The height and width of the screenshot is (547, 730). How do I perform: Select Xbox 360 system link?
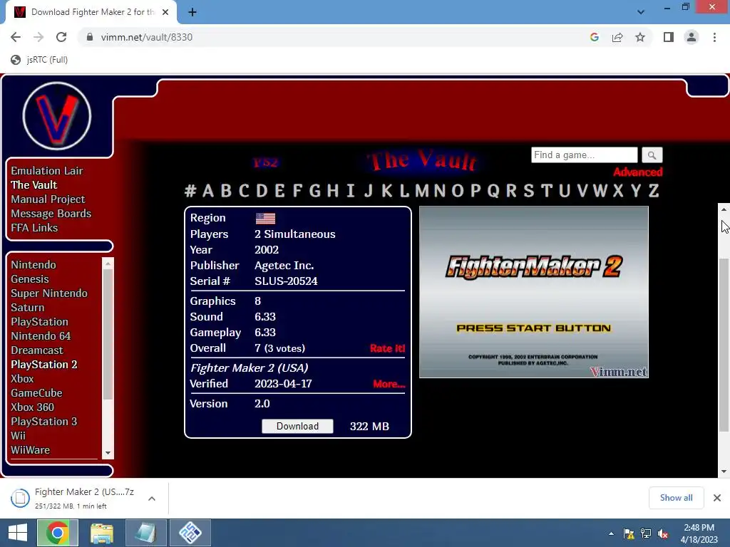pos(33,407)
